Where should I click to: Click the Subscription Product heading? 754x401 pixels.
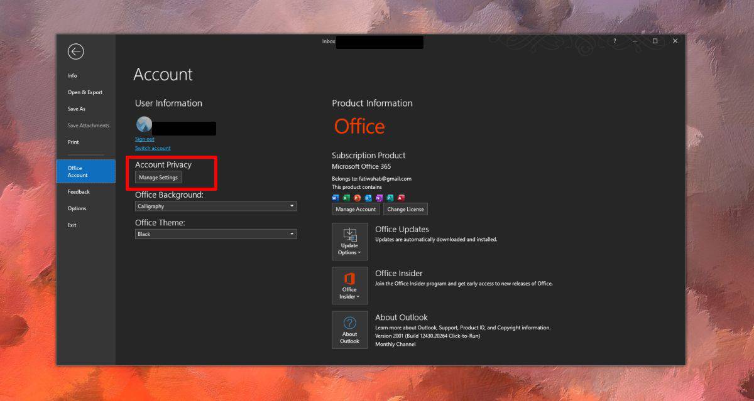coord(369,155)
